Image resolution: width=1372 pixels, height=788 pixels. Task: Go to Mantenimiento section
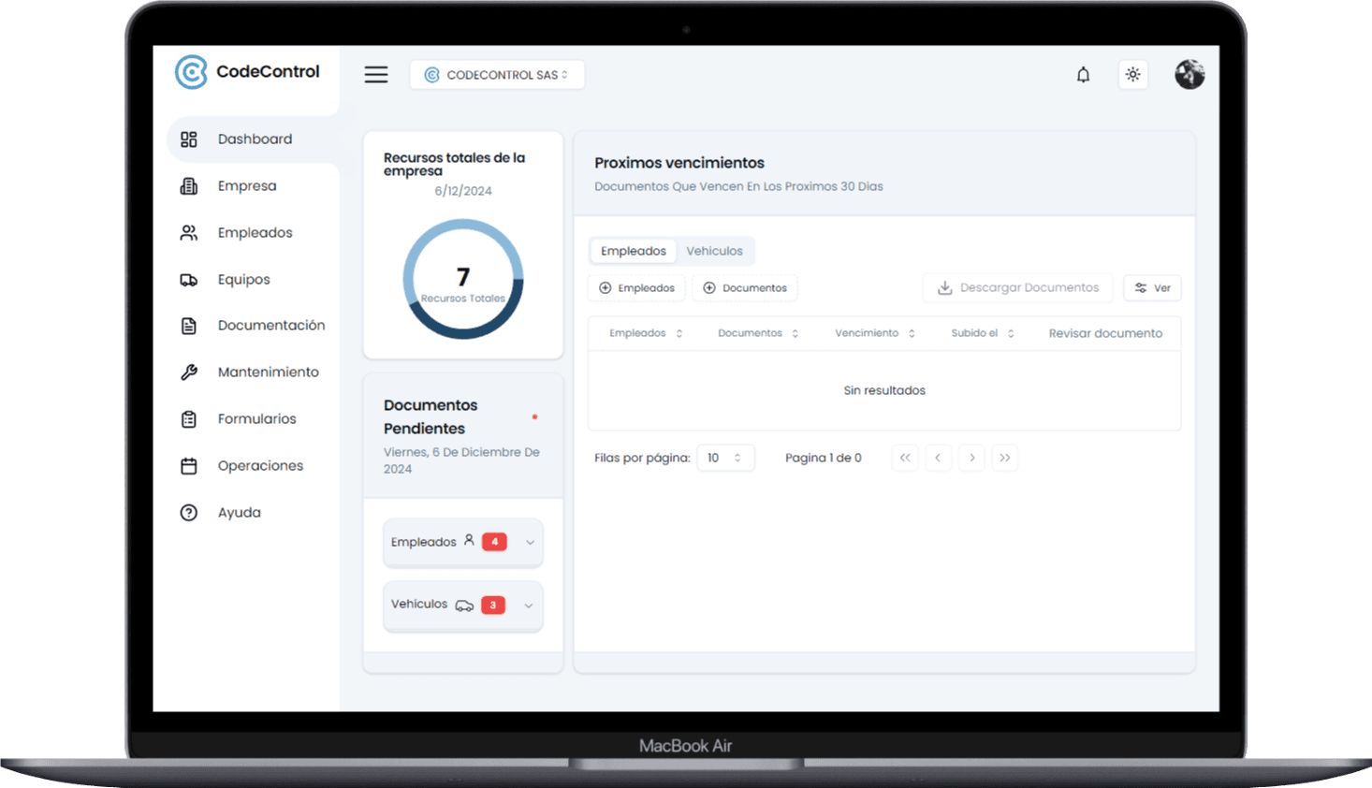tap(268, 372)
